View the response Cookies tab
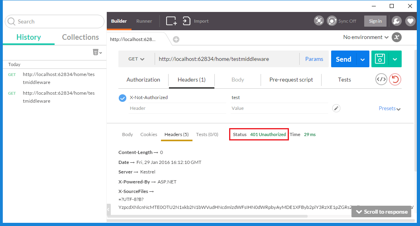 (149, 134)
